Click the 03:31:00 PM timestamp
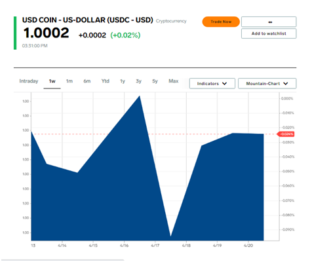 coord(35,46)
